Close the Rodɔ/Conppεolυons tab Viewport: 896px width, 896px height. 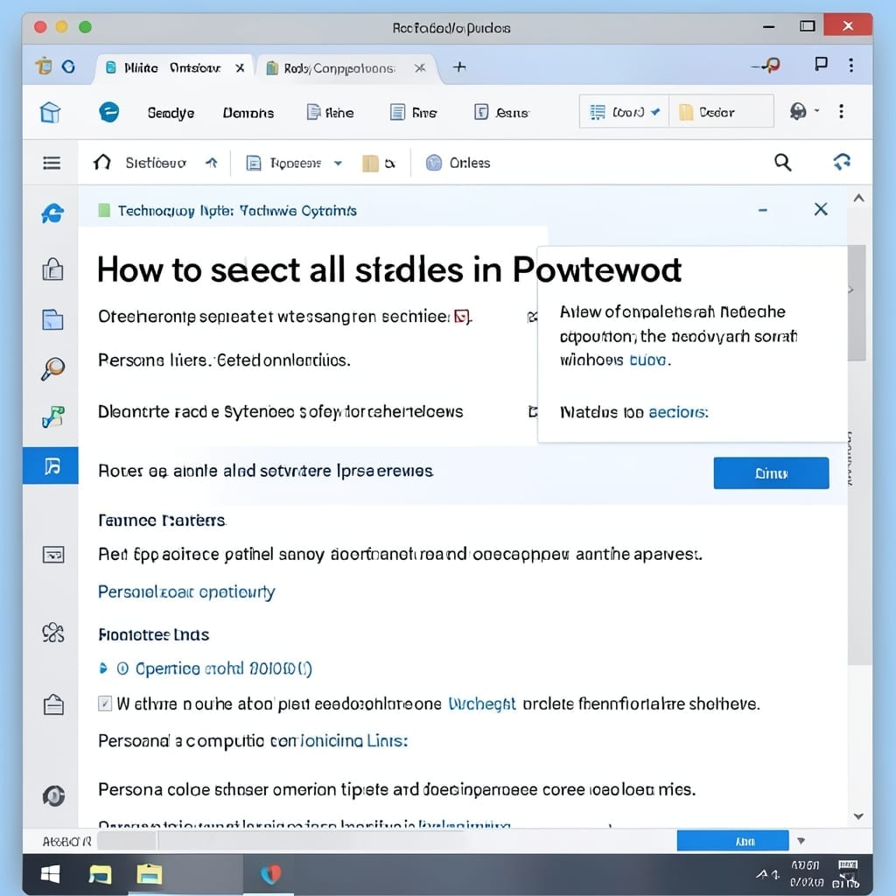pos(420,68)
